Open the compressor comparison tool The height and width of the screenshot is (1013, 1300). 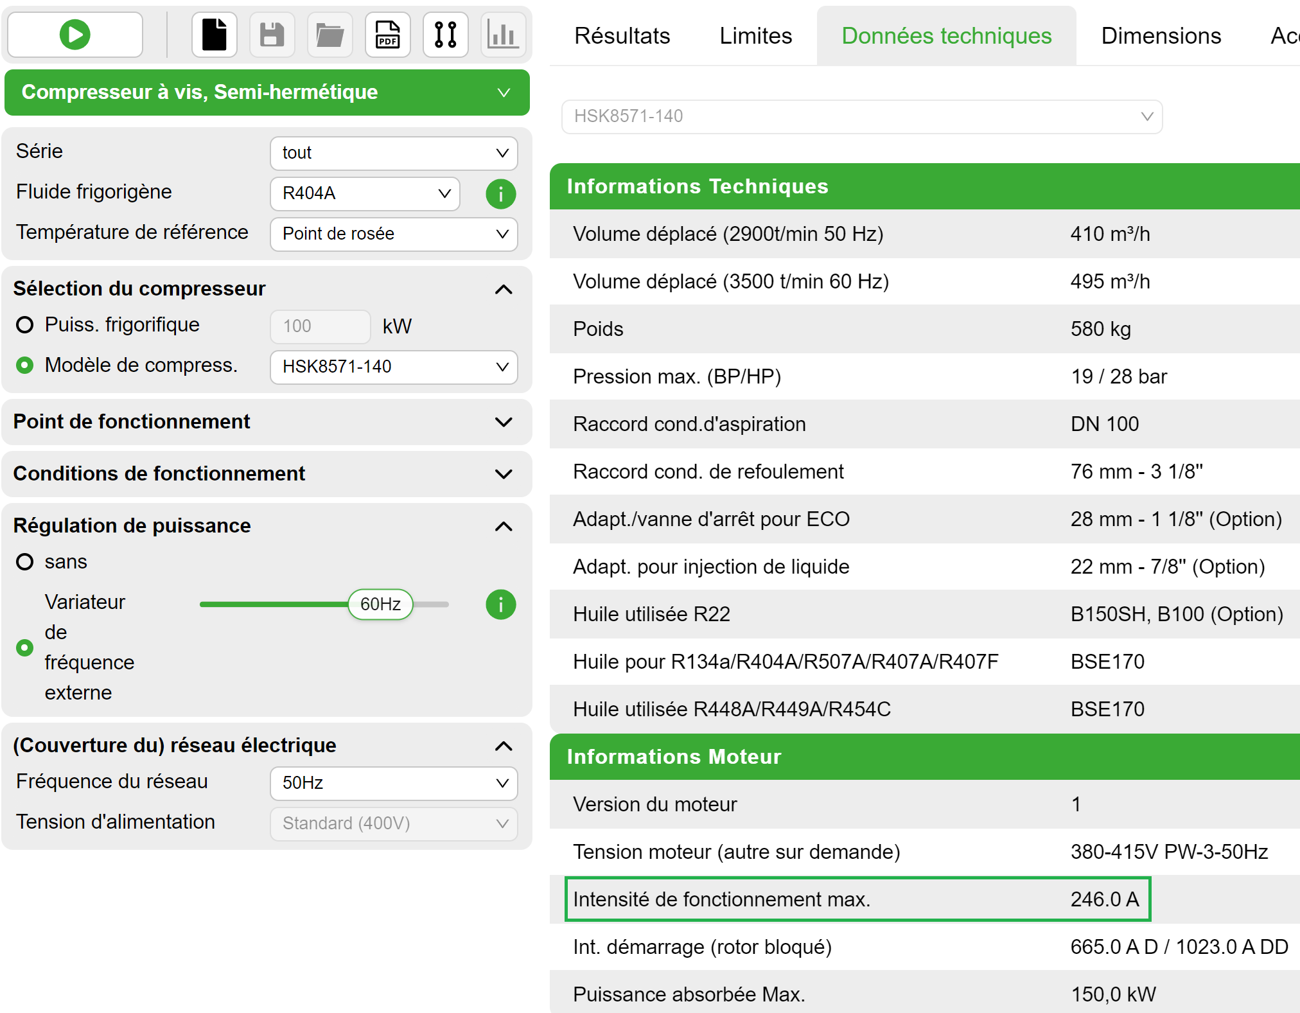[x=446, y=35]
